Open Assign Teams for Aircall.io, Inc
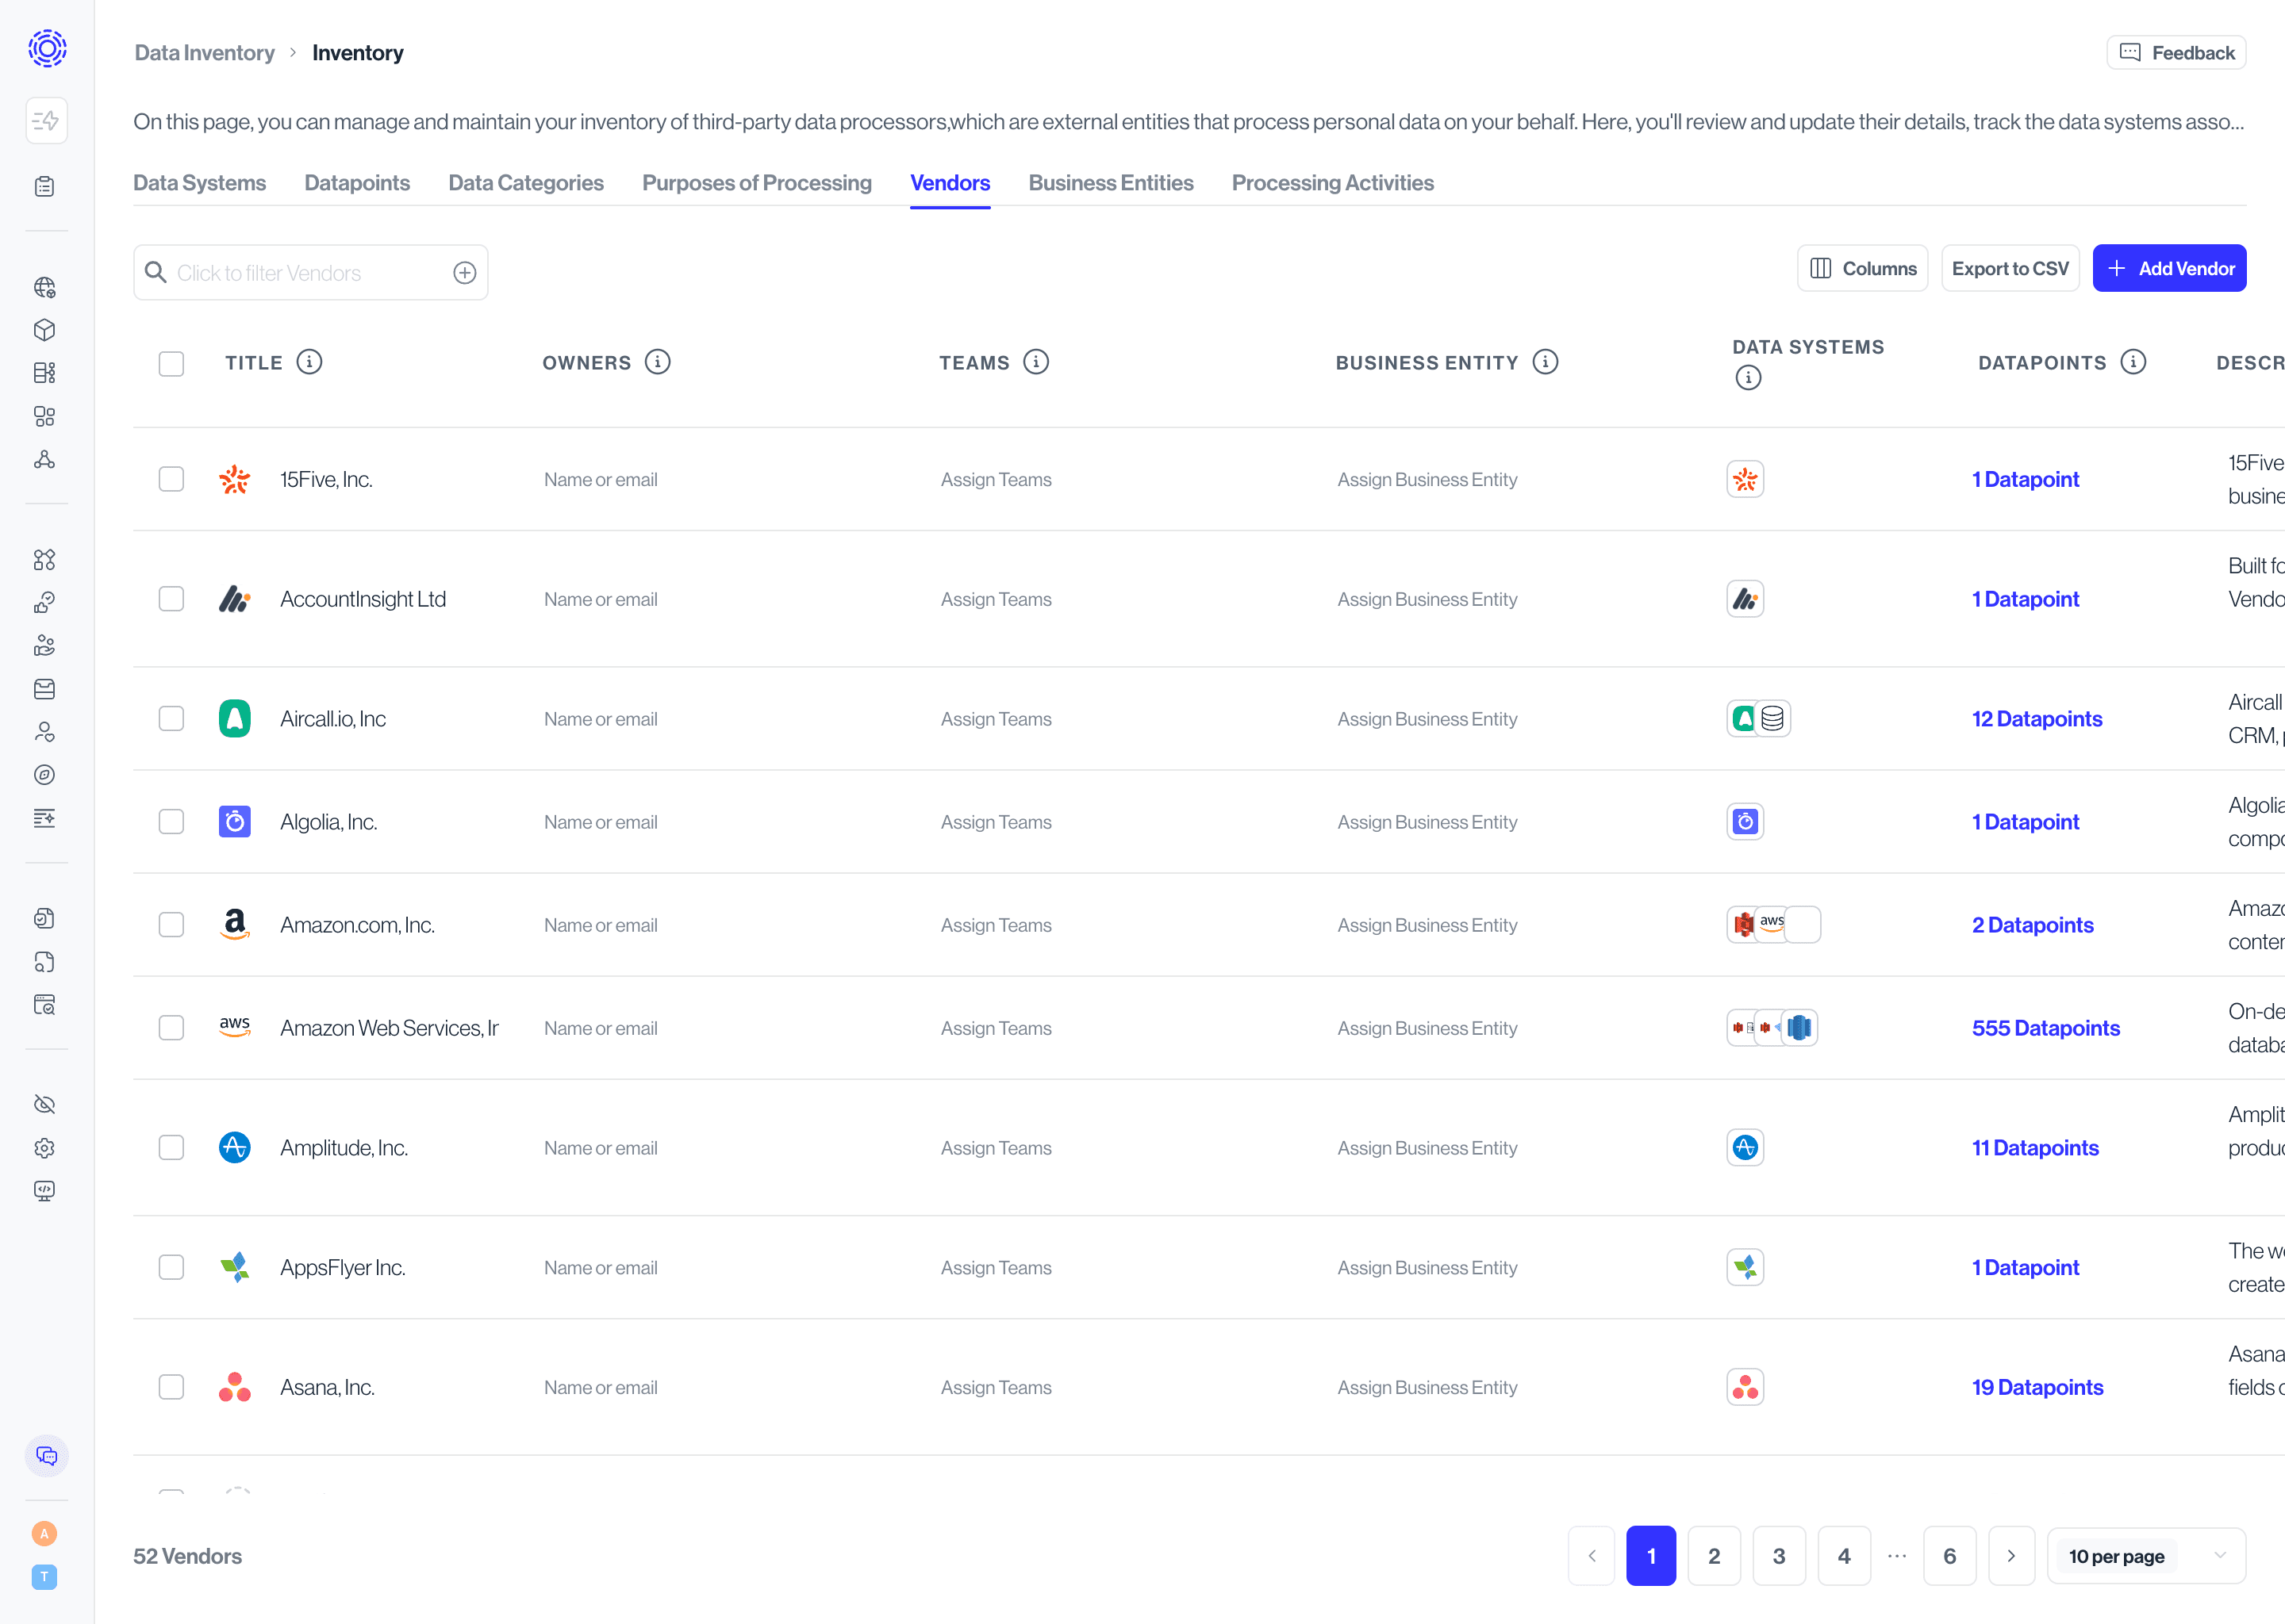2285x1624 pixels. coord(996,719)
